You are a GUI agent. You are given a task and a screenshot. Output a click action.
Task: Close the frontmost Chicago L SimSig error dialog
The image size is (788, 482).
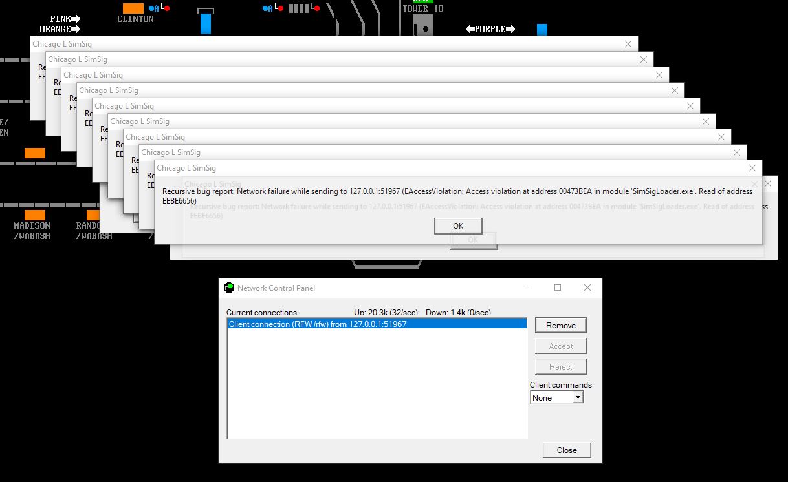tap(752, 168)
